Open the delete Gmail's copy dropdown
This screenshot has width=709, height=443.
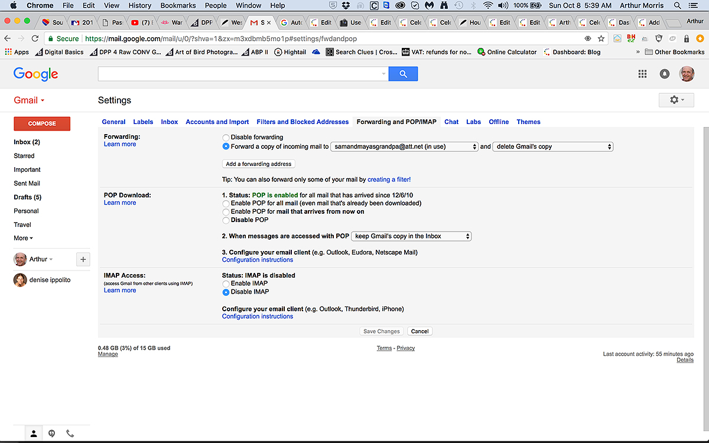[553, 146]
